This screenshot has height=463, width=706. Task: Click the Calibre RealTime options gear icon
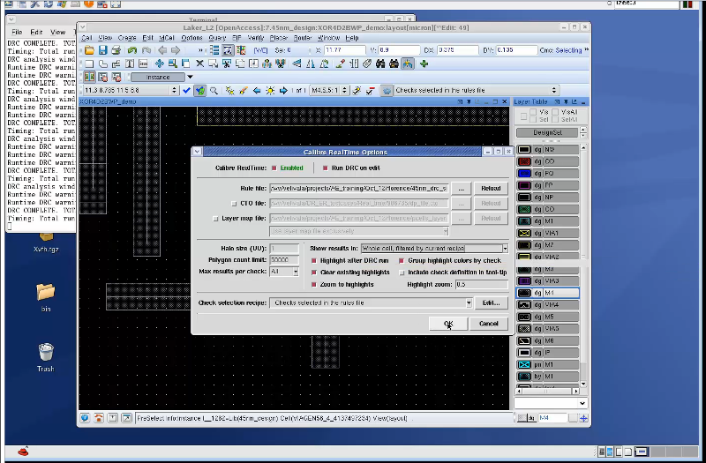(387, 91)
